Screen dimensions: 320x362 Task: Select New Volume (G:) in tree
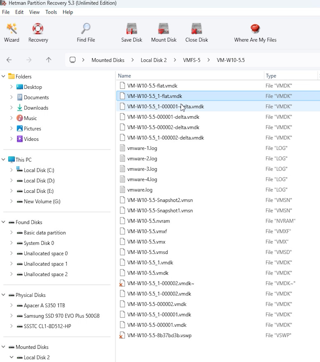tap(42, 201)
